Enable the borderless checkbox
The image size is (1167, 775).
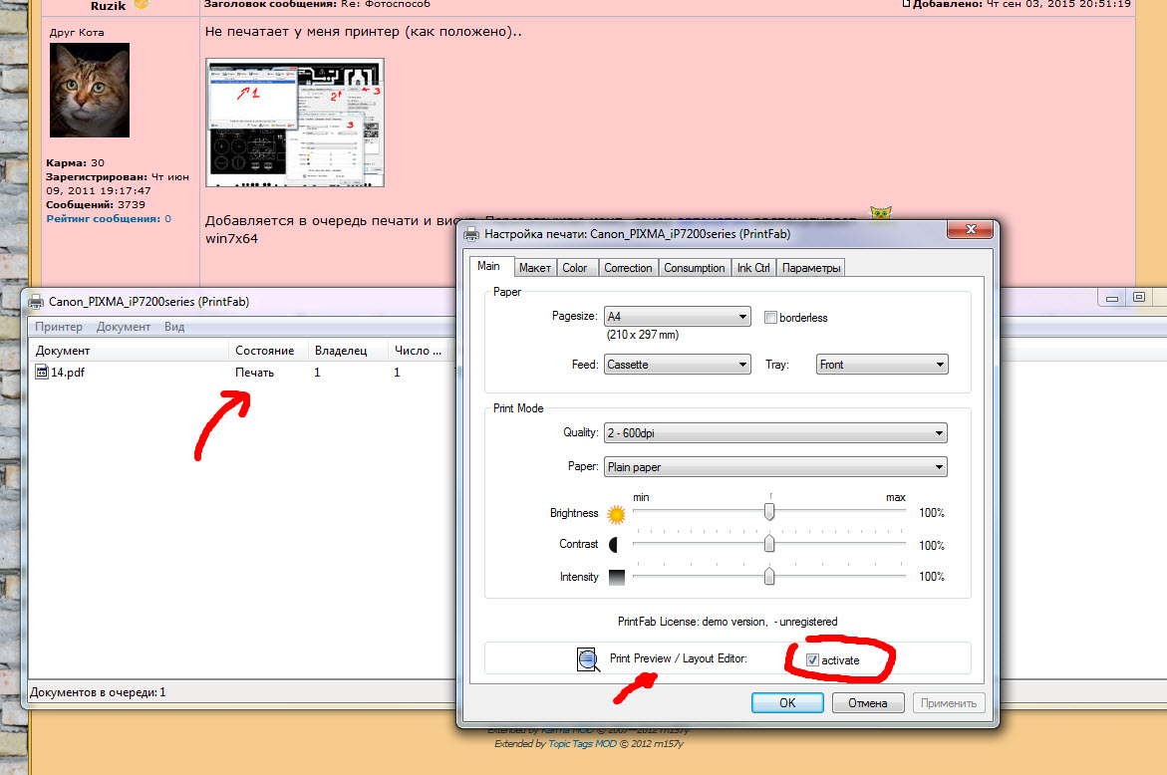point(771,318)
